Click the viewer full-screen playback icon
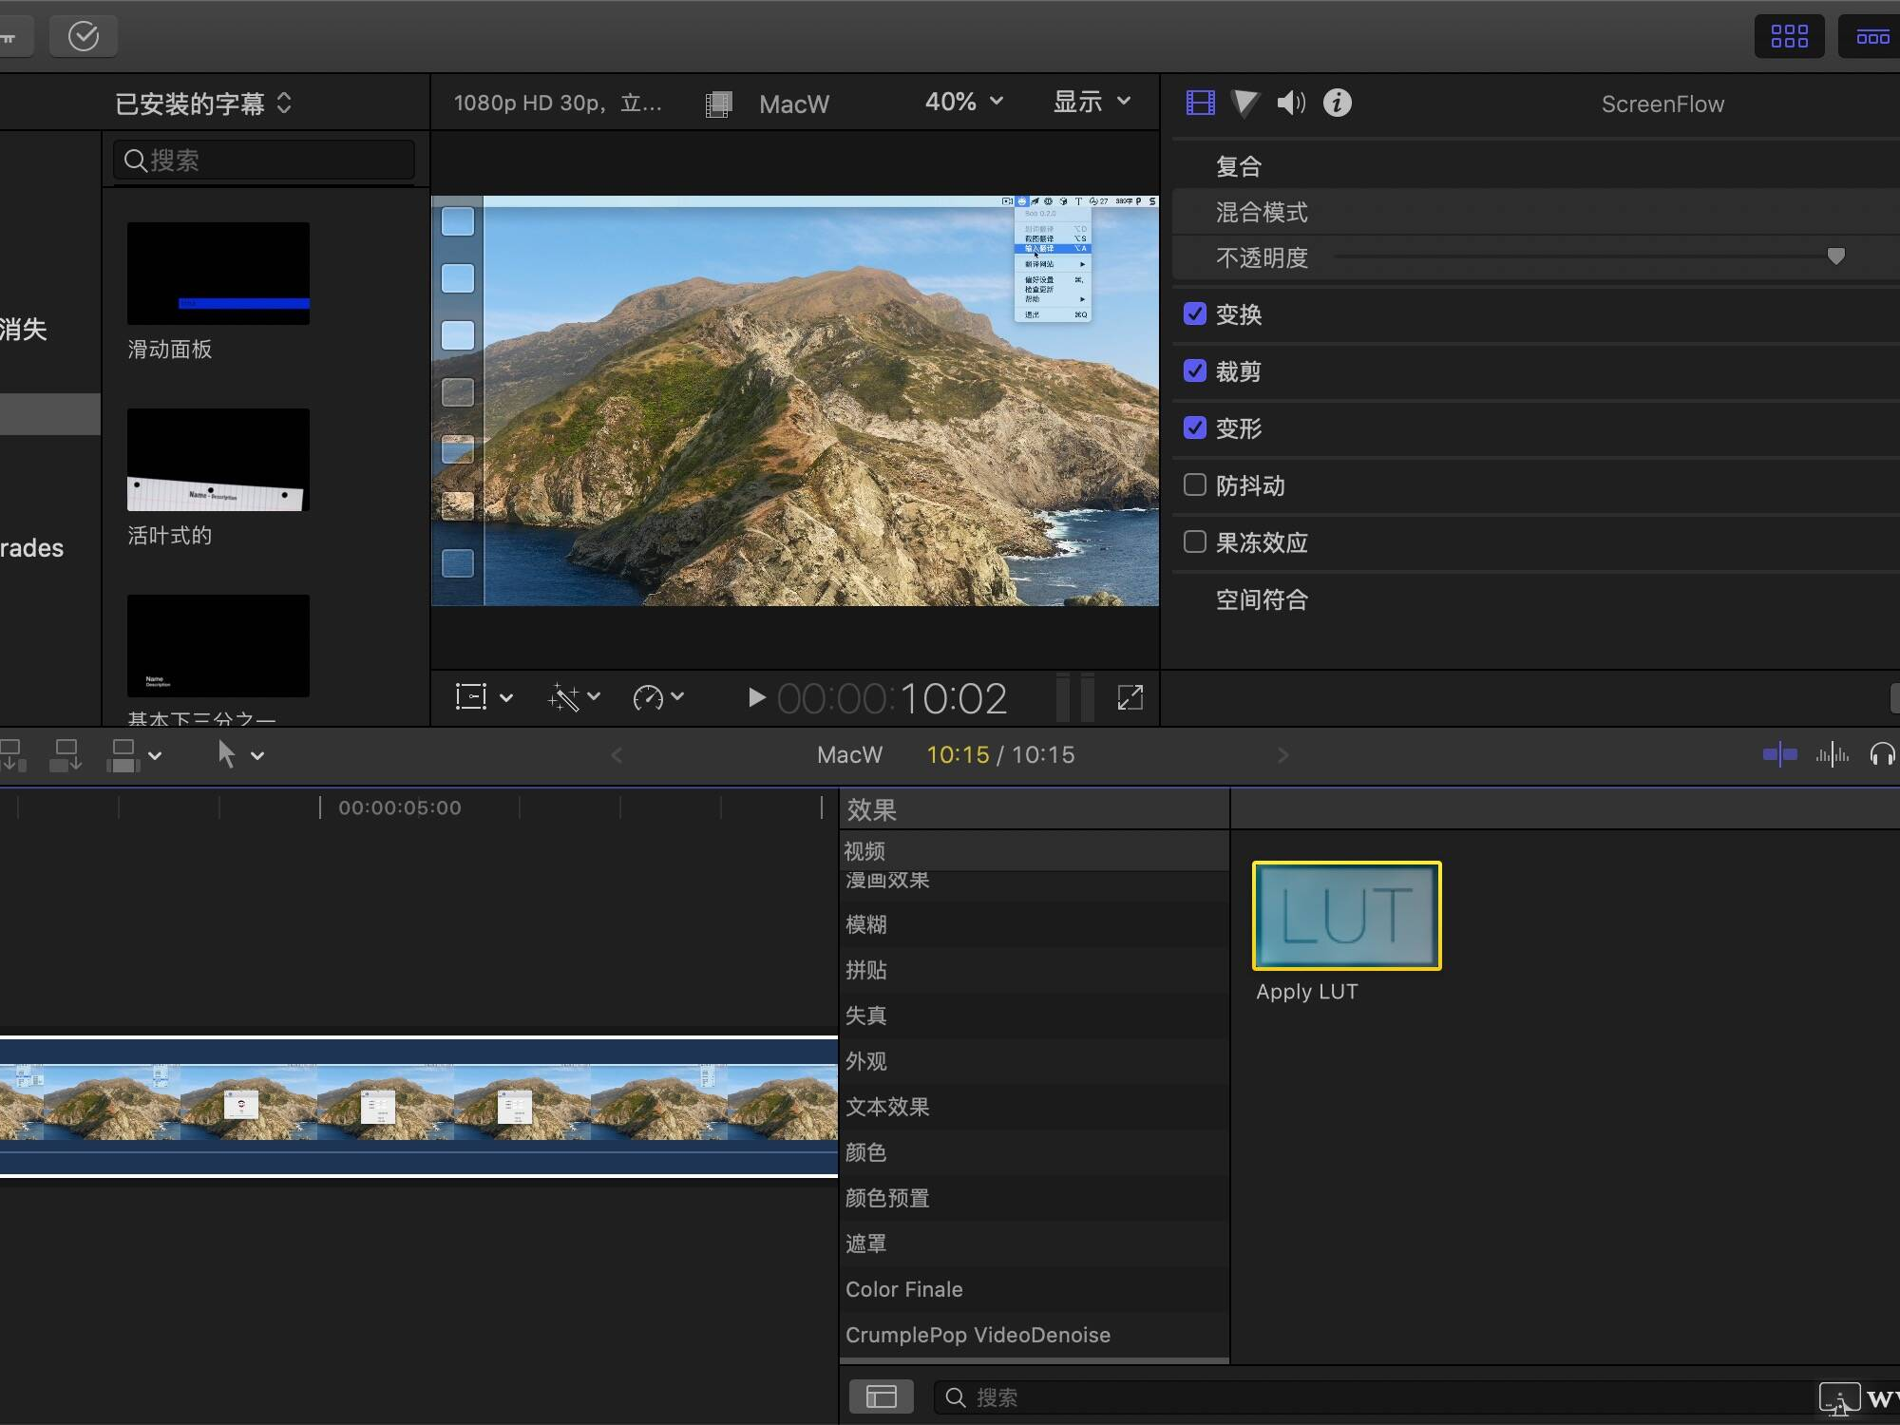Screen dimensions: 1900x1425 coord(1131,698)
